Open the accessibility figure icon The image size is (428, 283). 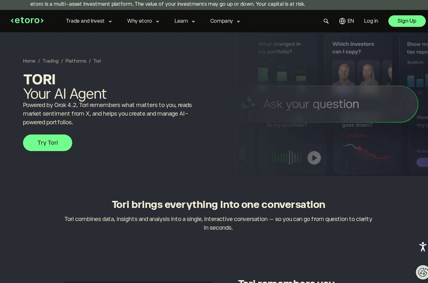pyautogui.click(x=423, y=247)
